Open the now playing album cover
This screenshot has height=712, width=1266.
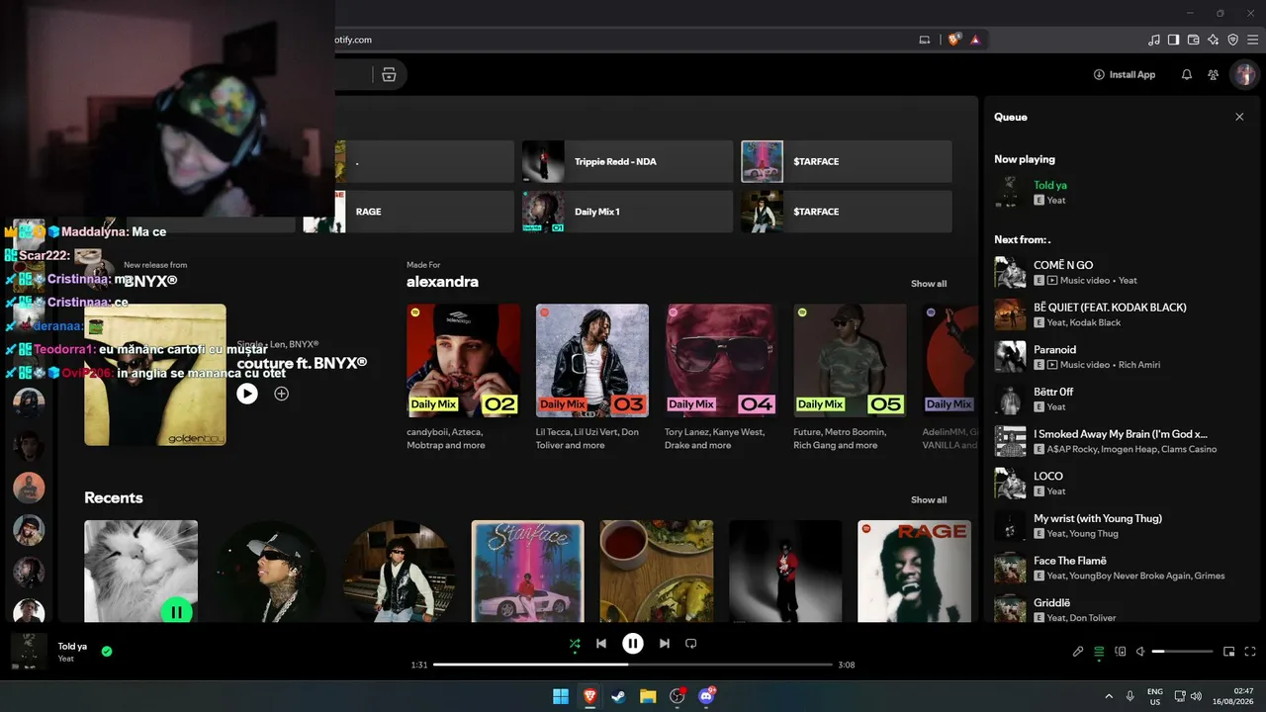pyautogui.click(x=29, y=652)
